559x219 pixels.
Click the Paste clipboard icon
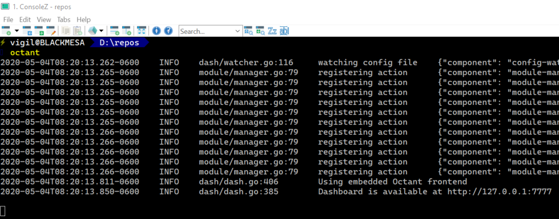78,31
